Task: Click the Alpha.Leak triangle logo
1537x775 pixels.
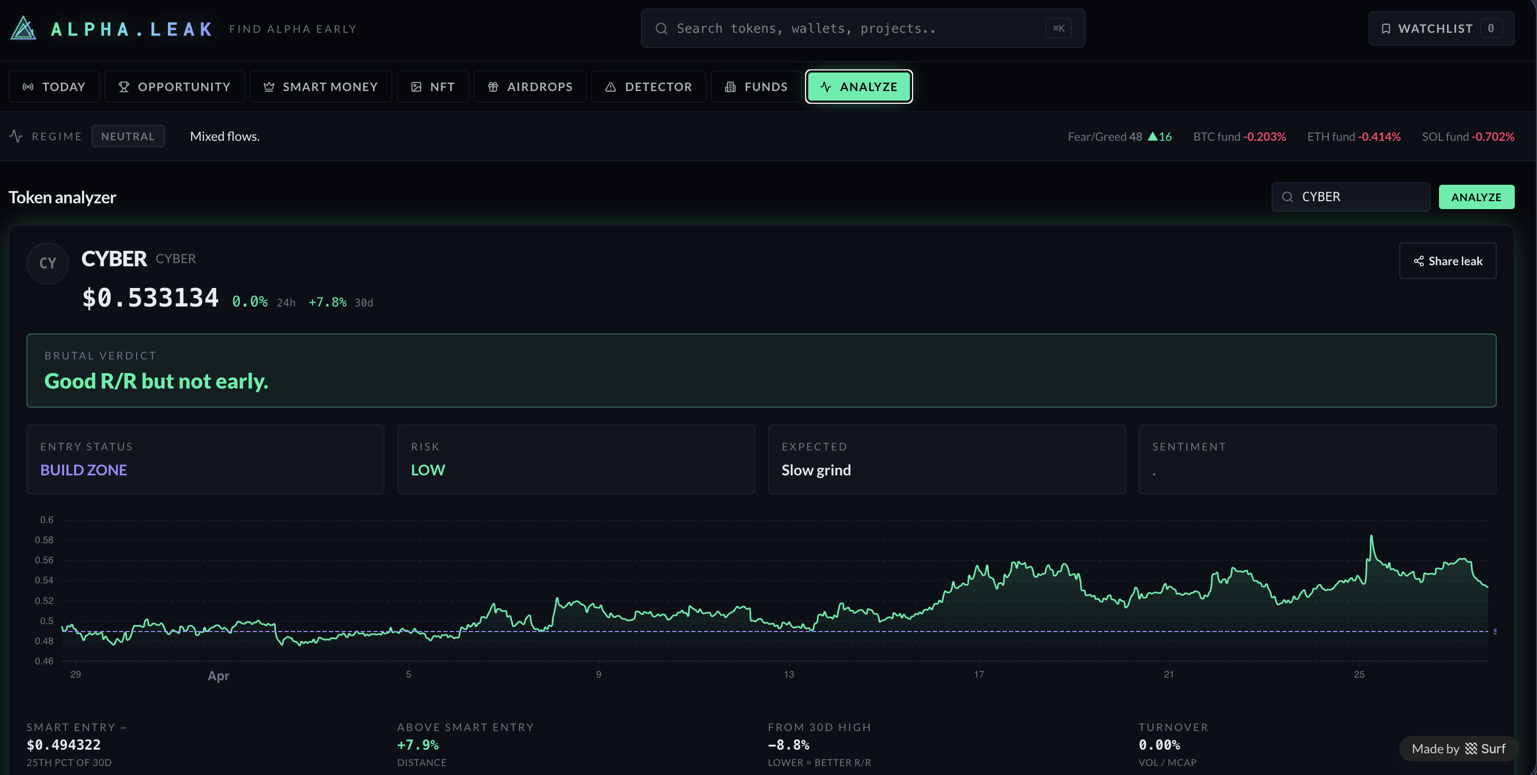Action: pyautogui.click(x=23, y=28)
